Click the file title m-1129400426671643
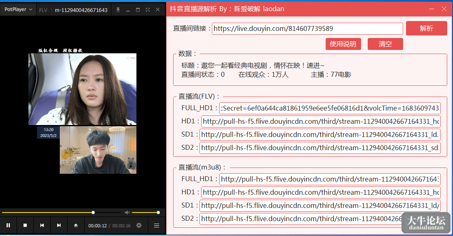 [x=81, y=10]
